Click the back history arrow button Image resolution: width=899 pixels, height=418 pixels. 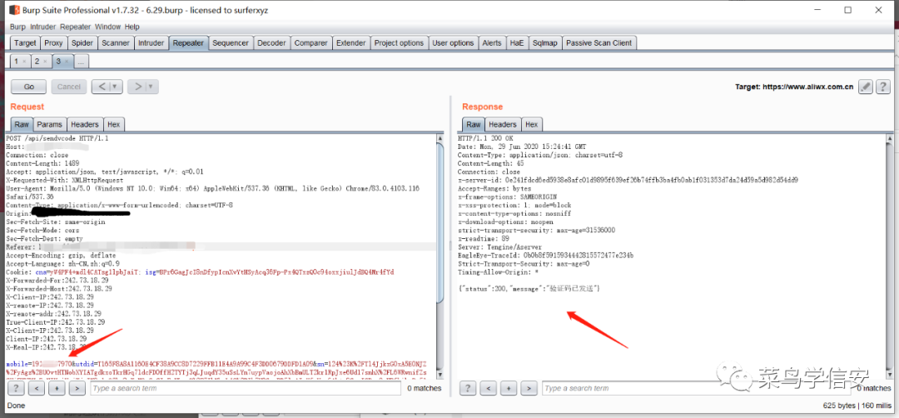[101, 87]
